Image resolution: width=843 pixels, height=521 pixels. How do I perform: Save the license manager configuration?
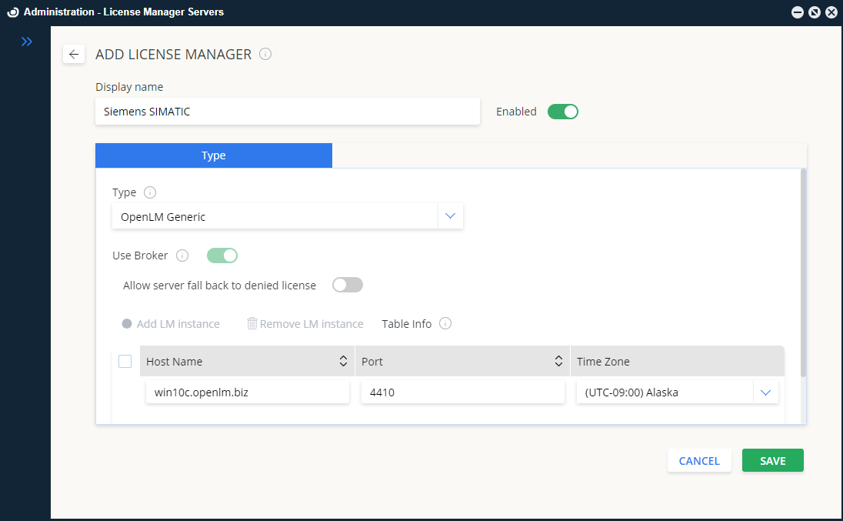tap(772, 460)
